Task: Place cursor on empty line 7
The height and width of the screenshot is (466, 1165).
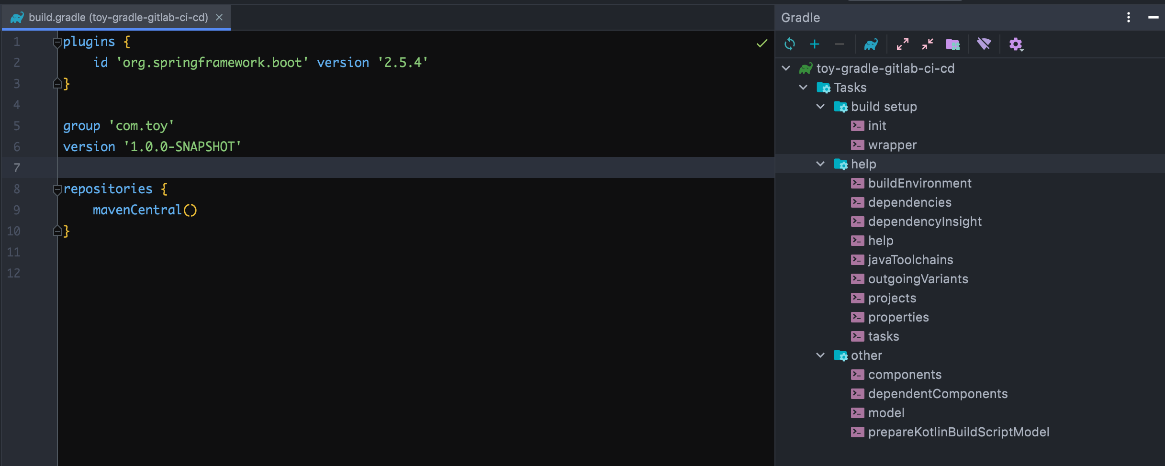Action: [415, 168]
